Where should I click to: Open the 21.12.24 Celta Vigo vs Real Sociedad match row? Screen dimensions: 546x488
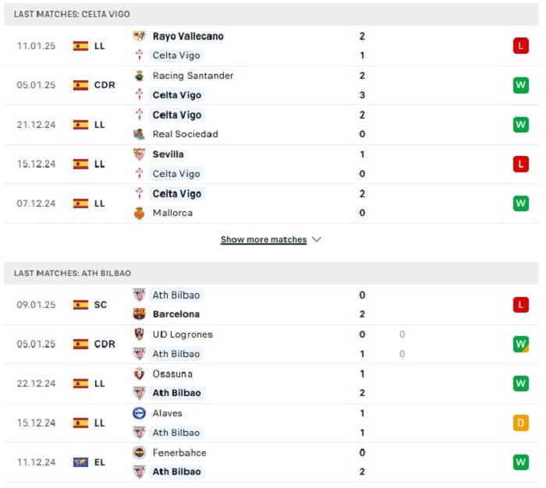[271, 125]
